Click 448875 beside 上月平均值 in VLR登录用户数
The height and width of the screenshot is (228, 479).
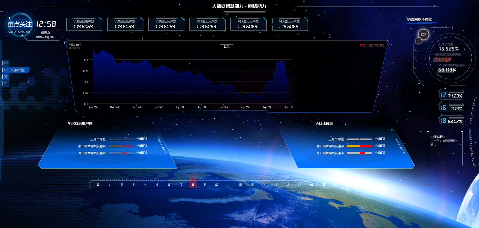[142, 139]
